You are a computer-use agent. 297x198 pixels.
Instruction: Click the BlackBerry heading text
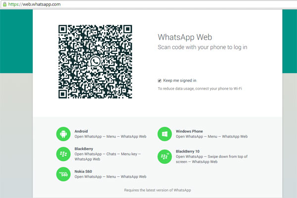coord(84,148)
